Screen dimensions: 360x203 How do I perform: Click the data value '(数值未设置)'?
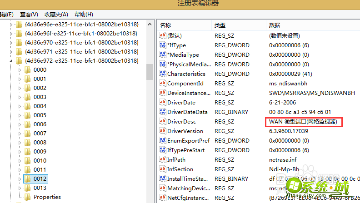(285, 36)
